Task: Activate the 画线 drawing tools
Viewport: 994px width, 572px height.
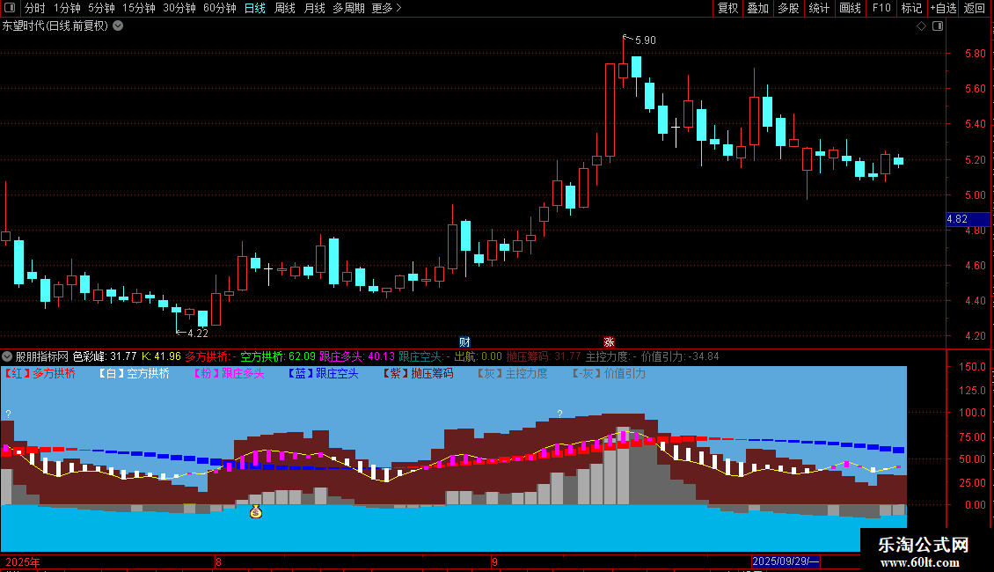Action: pos(850,8)
